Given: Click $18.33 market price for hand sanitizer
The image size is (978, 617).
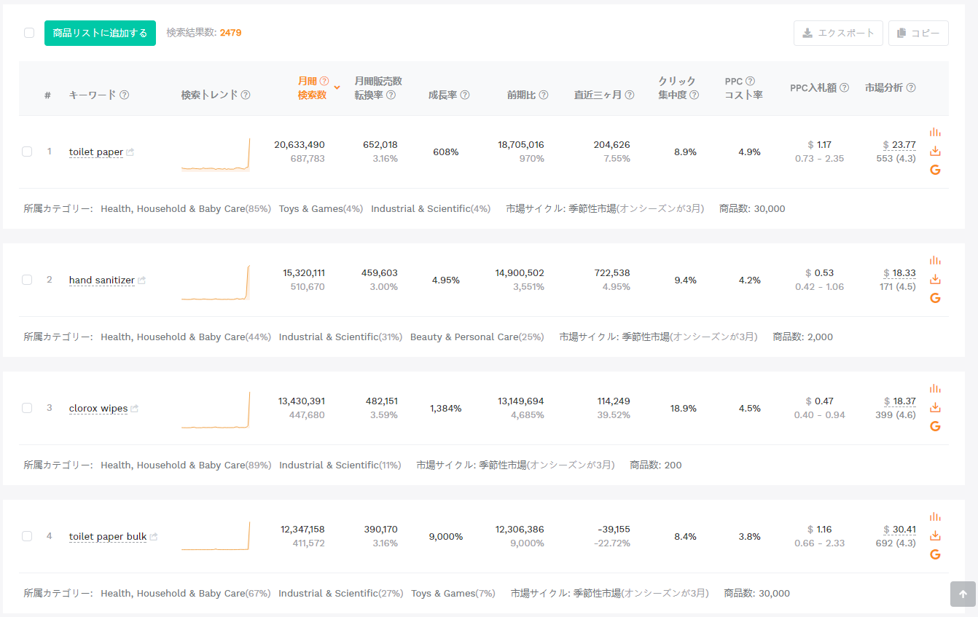Looking at the screenshot, I should (899, 273).
